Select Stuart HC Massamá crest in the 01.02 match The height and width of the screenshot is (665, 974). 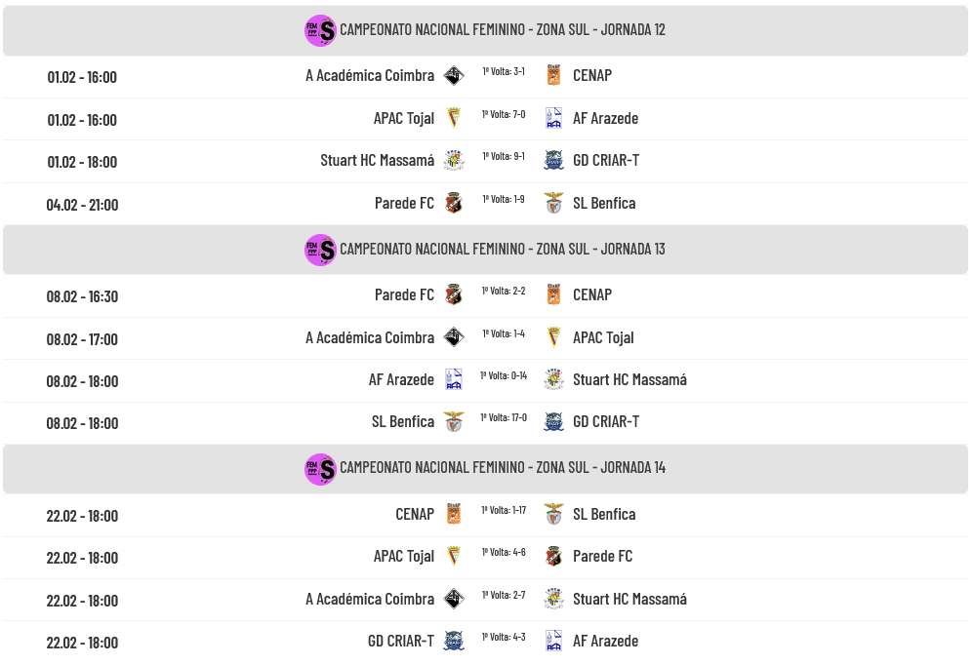(x=454, y=161)
